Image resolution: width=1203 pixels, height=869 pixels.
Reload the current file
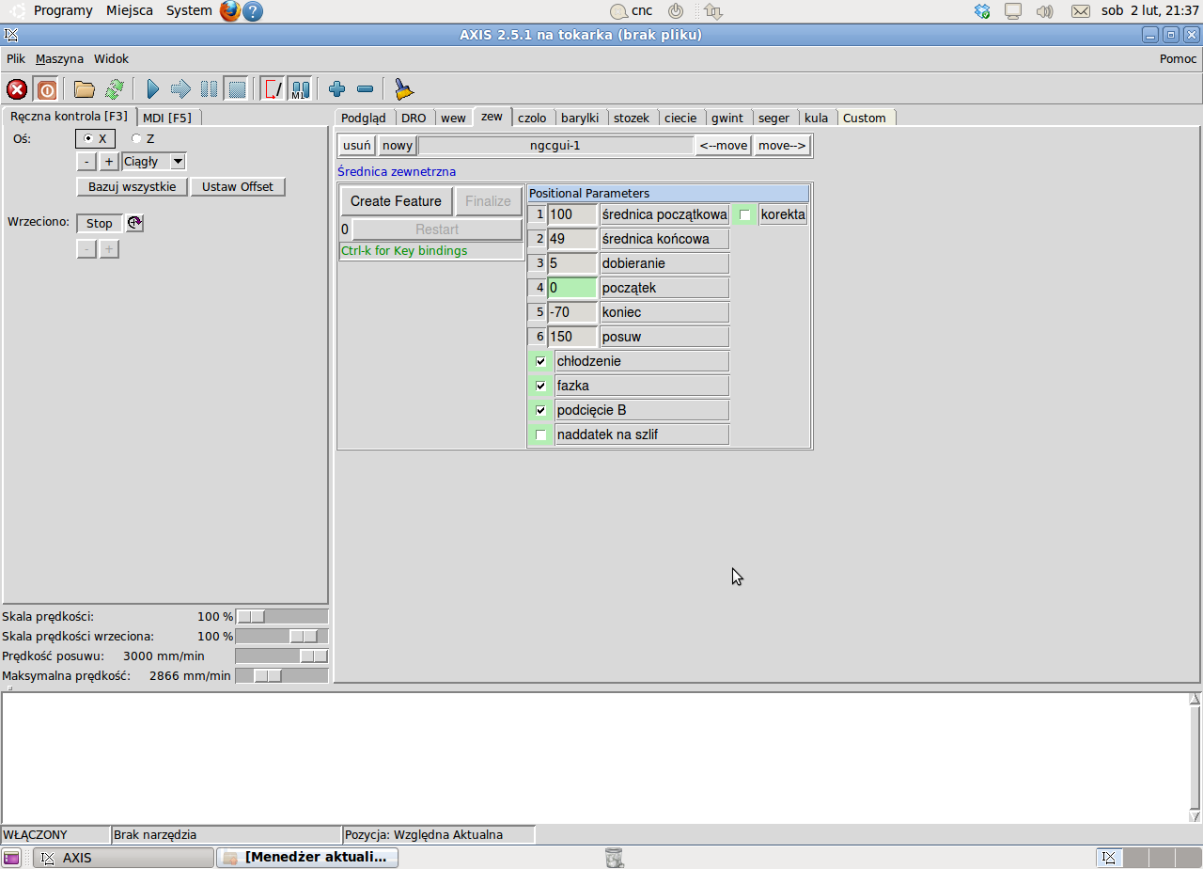[114, 89]
